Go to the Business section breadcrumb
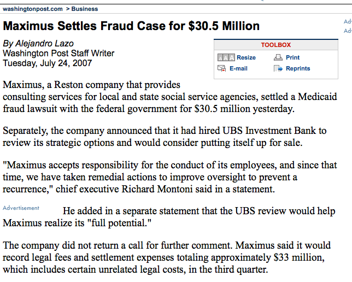The width and height of the screenshot is (352, 282). click(x=85, y=9)
